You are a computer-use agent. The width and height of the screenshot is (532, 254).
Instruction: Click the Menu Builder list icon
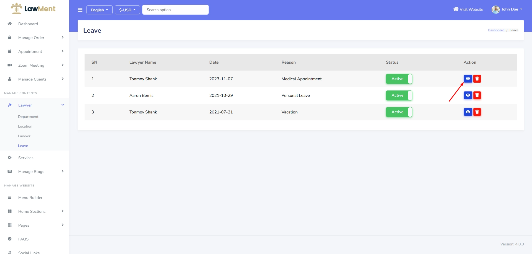tap(10, 197)
